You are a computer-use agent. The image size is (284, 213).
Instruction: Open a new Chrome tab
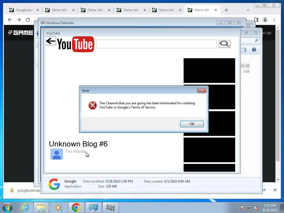226,10
